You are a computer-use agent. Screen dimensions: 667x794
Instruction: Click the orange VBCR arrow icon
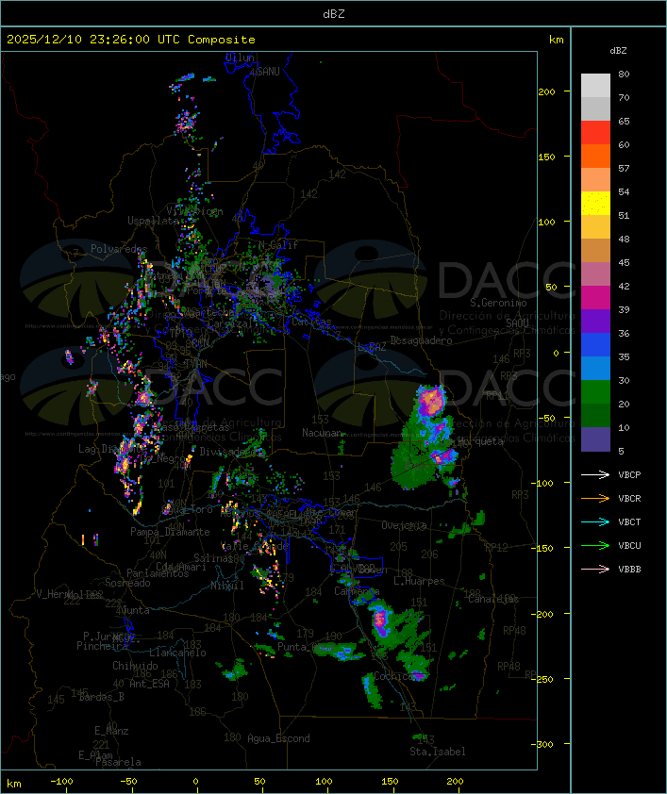pos(595,498)
